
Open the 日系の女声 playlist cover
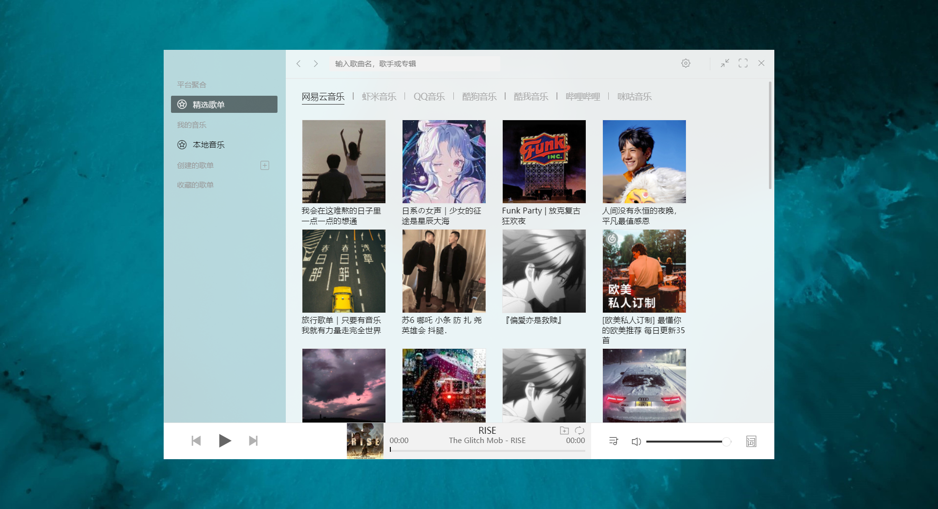tap(444, 162)
